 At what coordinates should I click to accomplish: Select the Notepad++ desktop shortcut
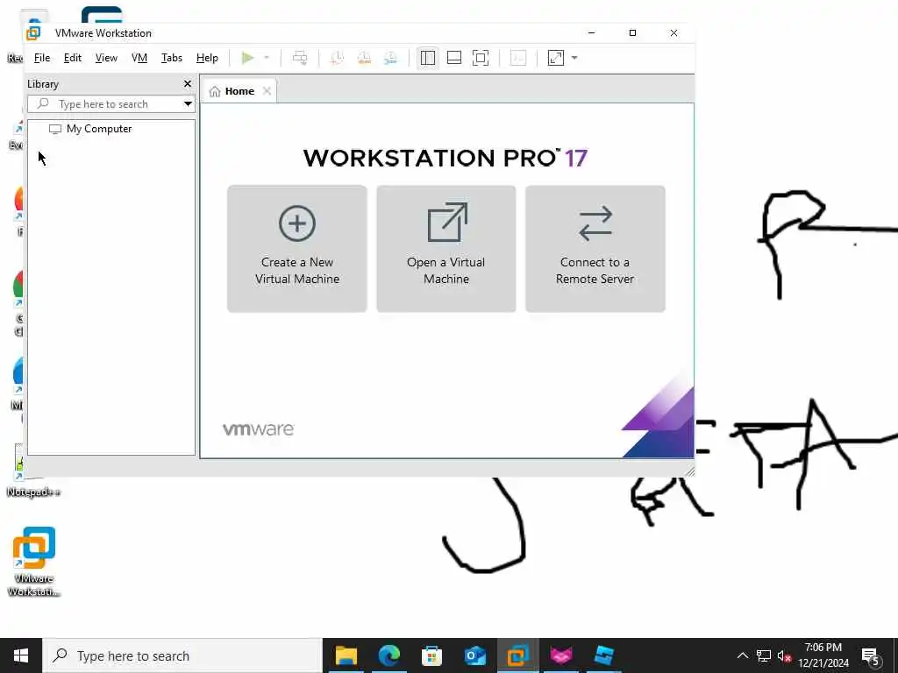[33, 471]
